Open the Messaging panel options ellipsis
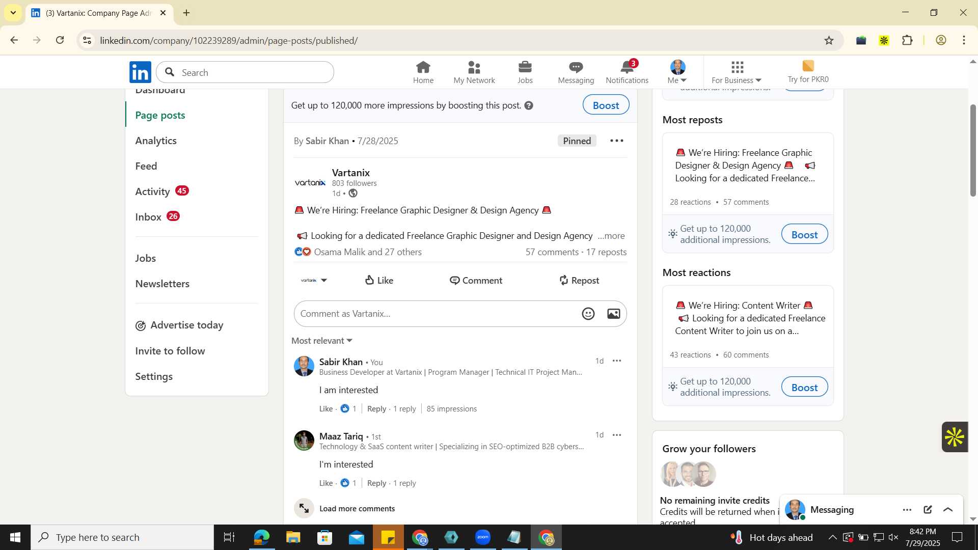Image resolution: width=978 pixels, height=550 pixels. click(907, 510)
